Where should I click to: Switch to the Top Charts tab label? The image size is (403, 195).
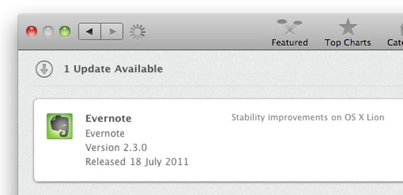point(348,43)
